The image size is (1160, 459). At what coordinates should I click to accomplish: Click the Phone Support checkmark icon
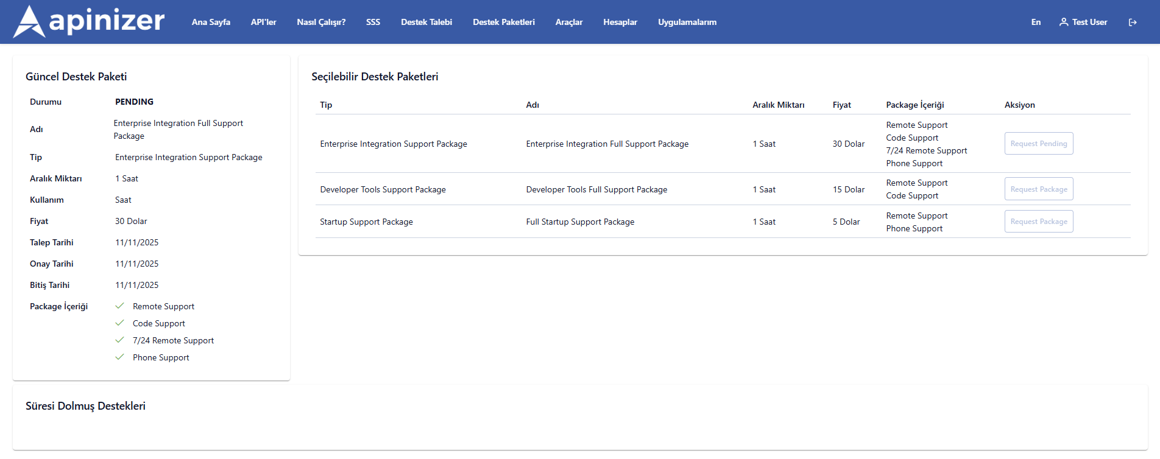click(119, 357)
